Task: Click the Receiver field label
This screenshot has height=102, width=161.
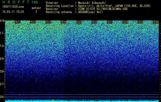Action: (x=52, y=9)
